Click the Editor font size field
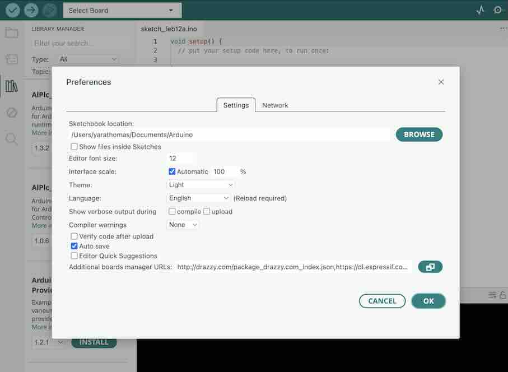Screen dimensions: 508x372 point(181,159)
